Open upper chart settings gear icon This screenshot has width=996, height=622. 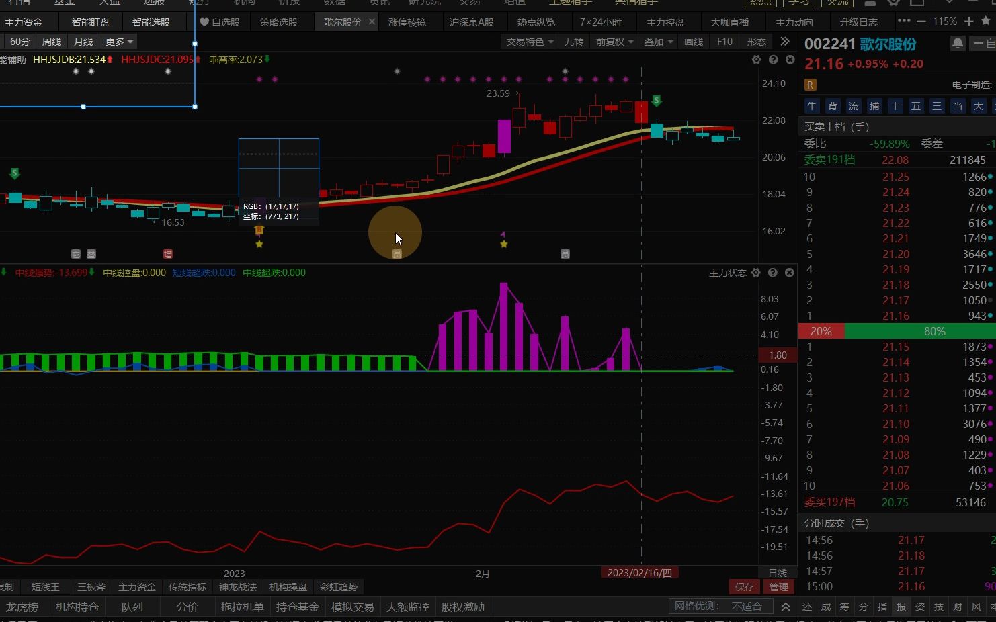pyautogui.click(x=757, y=60)
